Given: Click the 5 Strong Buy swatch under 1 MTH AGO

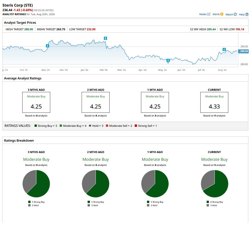Looking at the screenshot, I should (x=148, y=202).
